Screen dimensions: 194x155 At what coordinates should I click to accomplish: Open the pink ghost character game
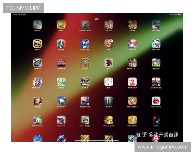pos(132,82)
